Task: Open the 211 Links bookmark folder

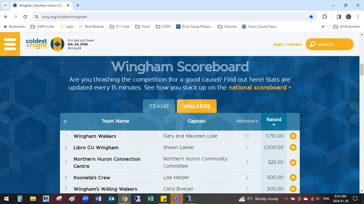Action: pos(120,27)
